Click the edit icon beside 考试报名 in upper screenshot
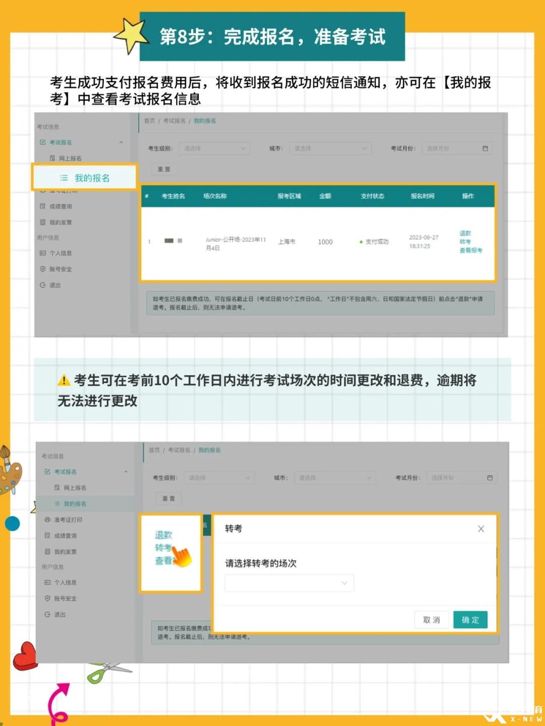Image resolution: width=545 pixels, height=726 pixels. click(x=43, y=142)
